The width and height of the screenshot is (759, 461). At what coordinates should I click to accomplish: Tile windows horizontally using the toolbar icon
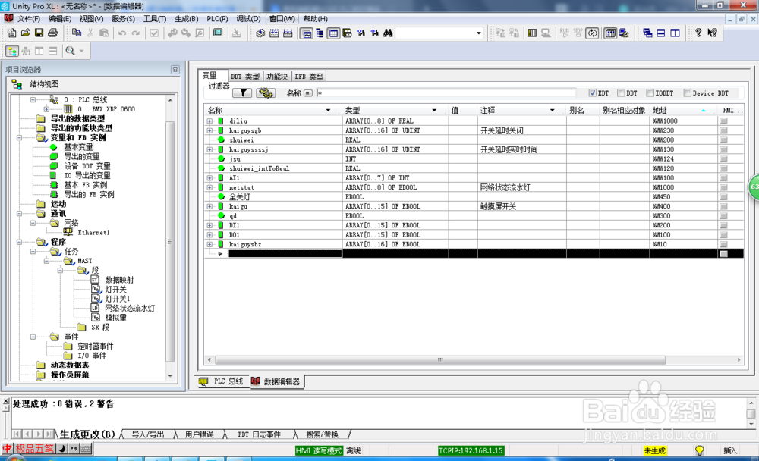point(661,33)
